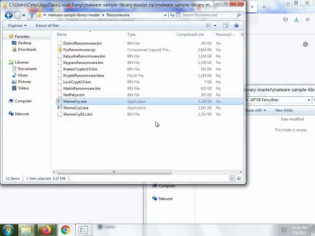Image resolution: width=315 pixels, height=236 pixels.
Task: Open Downloads in the navigation pane
Action: click(27, 49)
